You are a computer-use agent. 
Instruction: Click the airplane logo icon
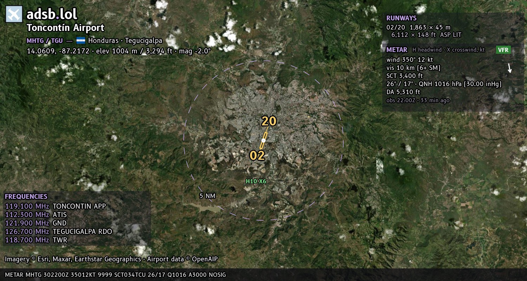(x=14, y=14)
